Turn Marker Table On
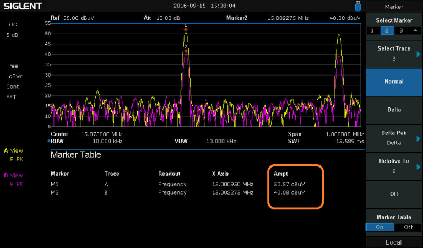The width and height of the screenshot is (423, 248). pyautogui.click(x=380, y=227)
